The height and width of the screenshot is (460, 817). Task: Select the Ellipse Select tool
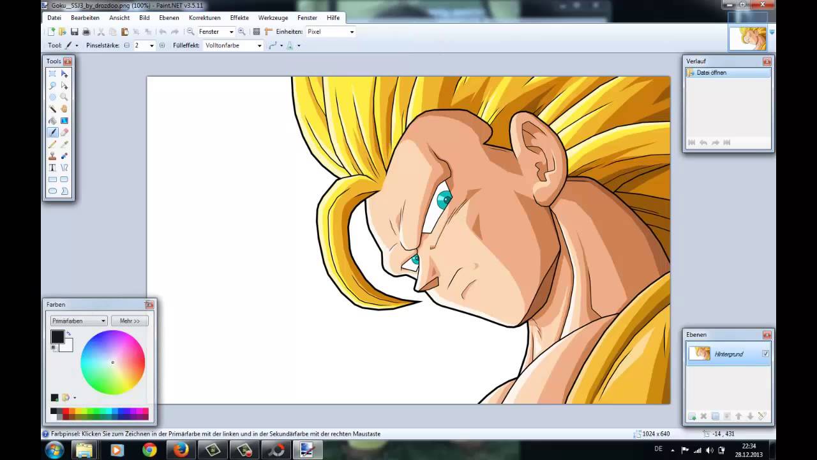pyautogui.click(x=52, y=97)
